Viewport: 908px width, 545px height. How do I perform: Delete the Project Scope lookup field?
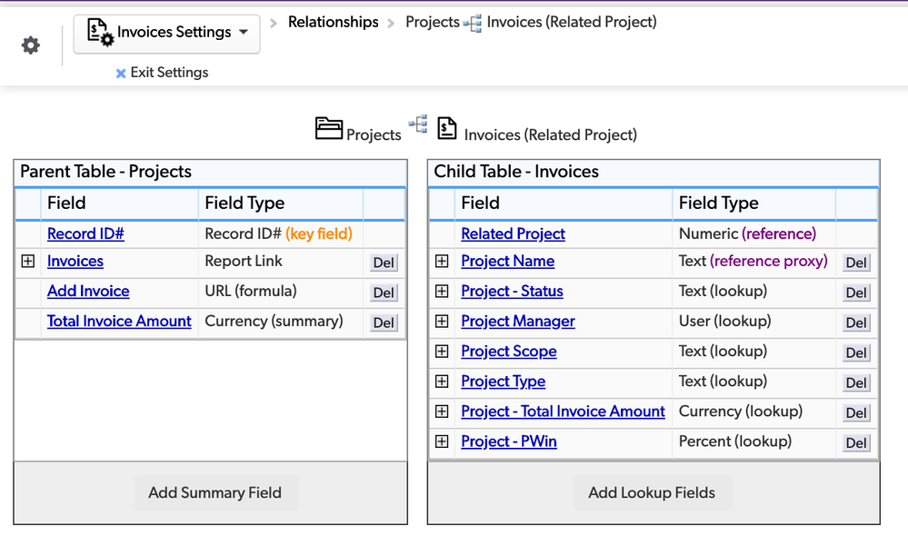pyautogui.click(x=856, y=353)
